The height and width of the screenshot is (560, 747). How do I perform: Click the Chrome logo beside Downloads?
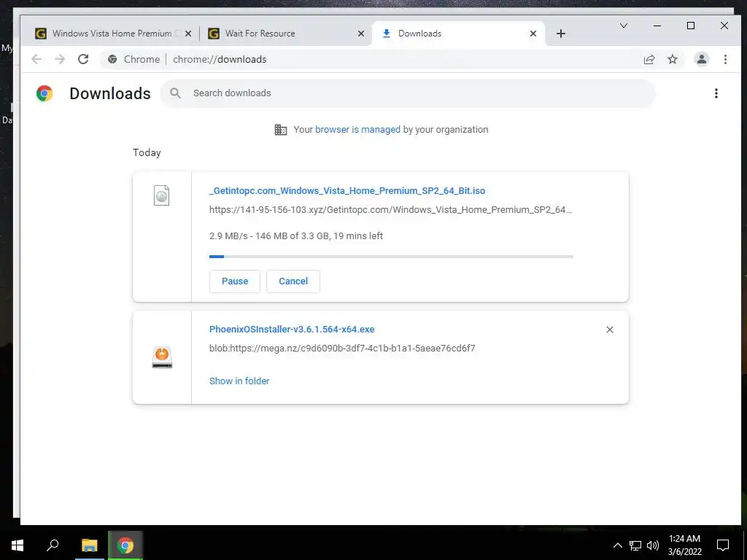(x=44, y=93)
